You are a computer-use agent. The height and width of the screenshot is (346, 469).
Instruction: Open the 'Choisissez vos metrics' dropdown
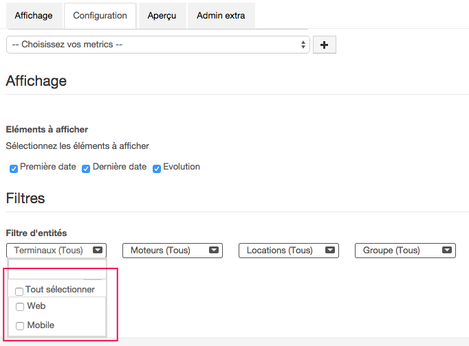pyautogui.click(x=158, y=45)
